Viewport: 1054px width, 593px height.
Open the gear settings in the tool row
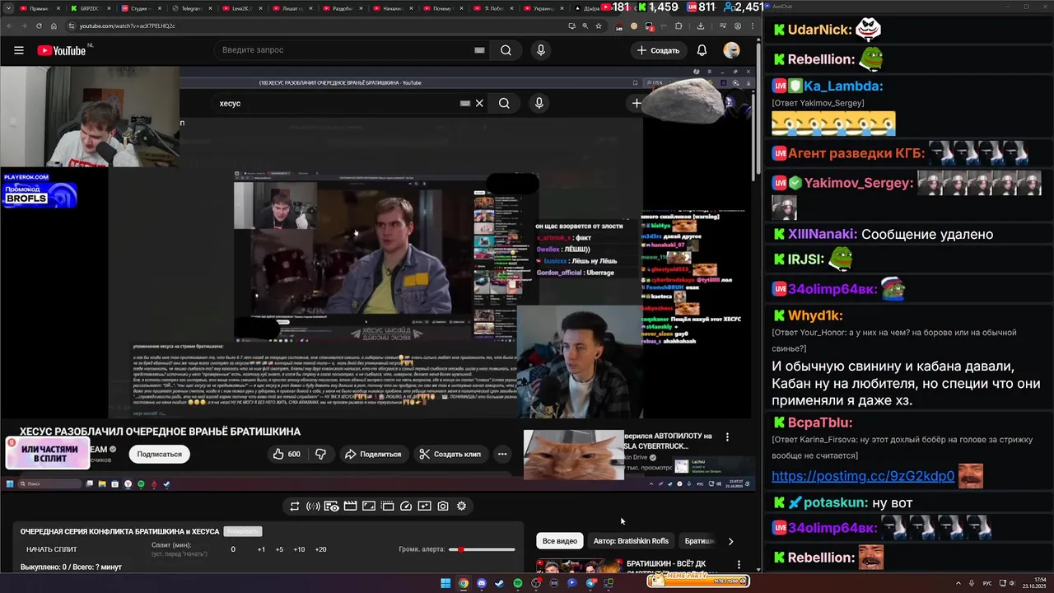[461, 506]
